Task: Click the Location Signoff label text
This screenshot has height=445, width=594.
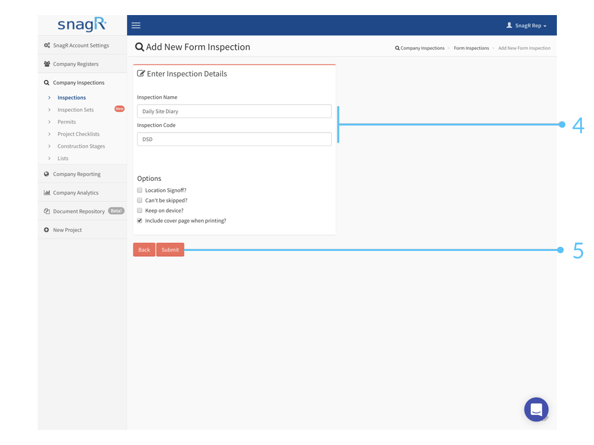Action: click(165, 190)
